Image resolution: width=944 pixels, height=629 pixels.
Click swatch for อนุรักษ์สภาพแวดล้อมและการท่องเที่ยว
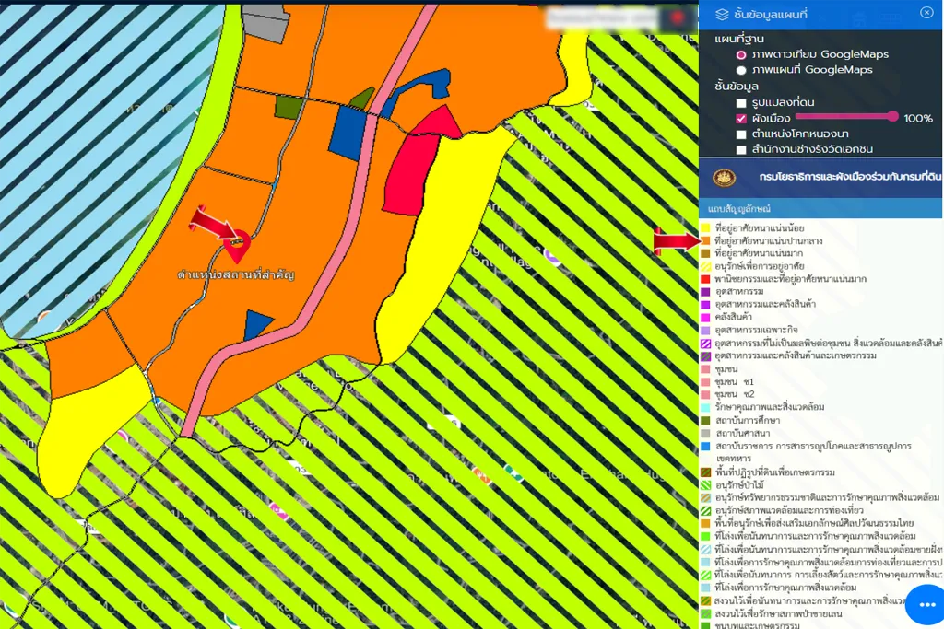pos(705,511)
